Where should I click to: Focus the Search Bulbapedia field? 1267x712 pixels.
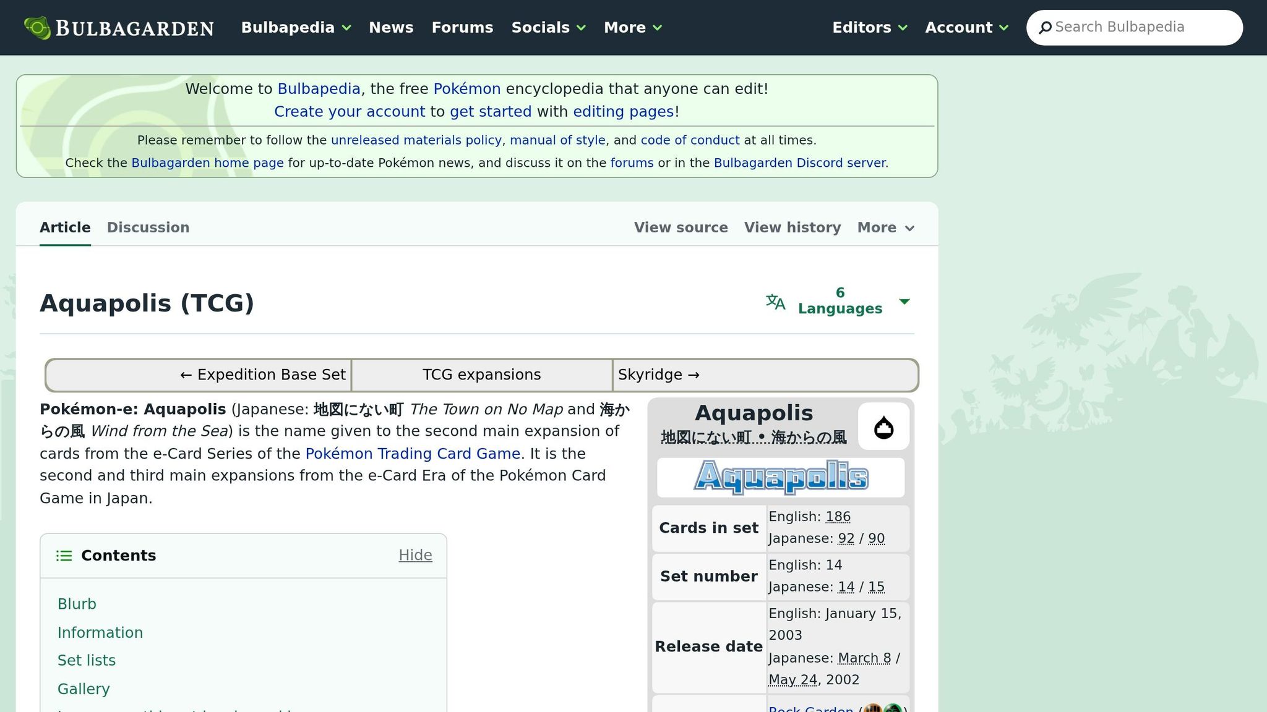(x=1134, y=28)
